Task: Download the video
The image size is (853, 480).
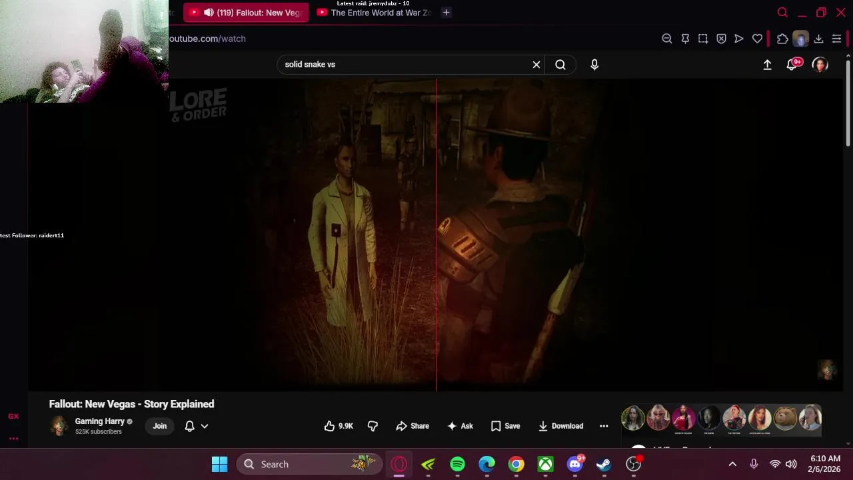Action: point(560,426)
